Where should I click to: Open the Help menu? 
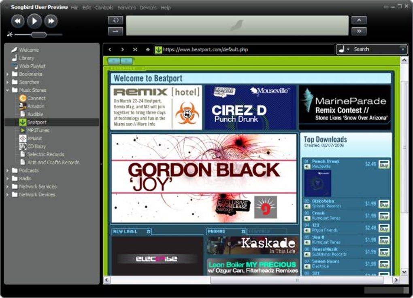coord(166,8)
